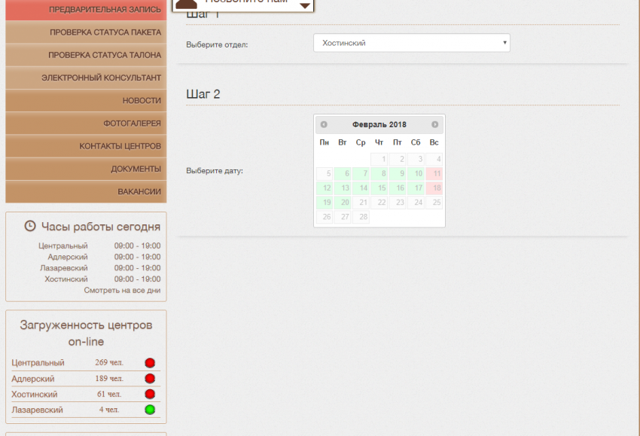Select February 14 in calendar

361,188
